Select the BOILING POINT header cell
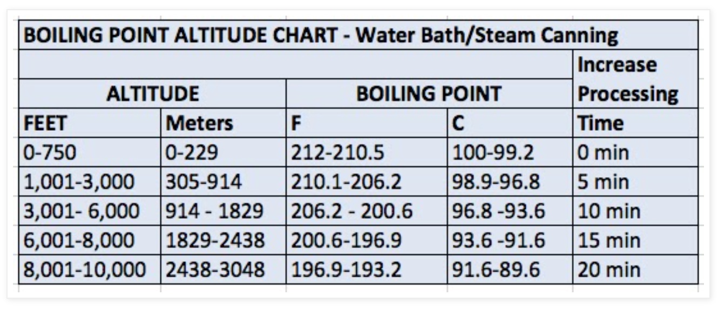Viewport: 718px width, 309px height. pos(429,94)
